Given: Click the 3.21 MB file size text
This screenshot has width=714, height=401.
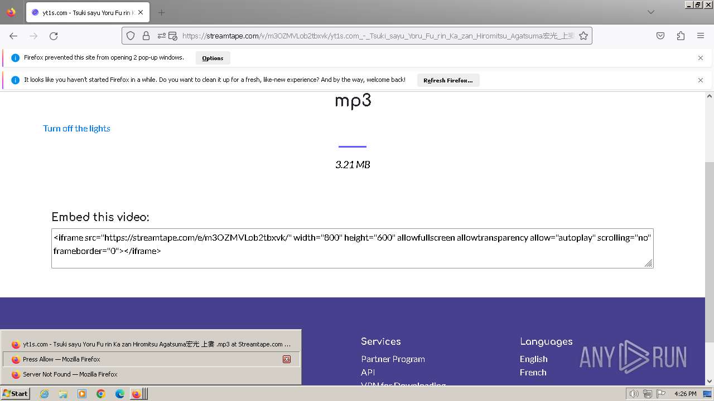Looking at the screenshot, I should 353,164.
